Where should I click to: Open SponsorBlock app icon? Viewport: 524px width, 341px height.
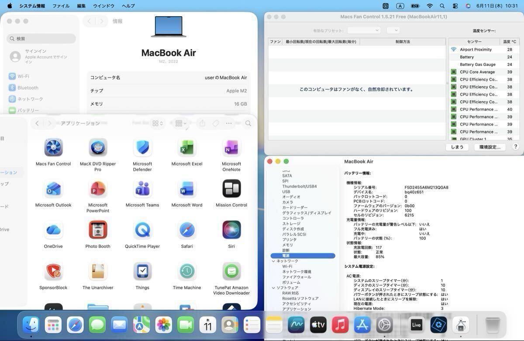[x=53, y=271]
